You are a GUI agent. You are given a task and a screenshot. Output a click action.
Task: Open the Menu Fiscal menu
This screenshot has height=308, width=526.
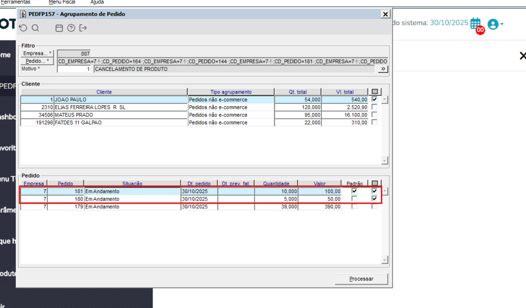(62, 2)
